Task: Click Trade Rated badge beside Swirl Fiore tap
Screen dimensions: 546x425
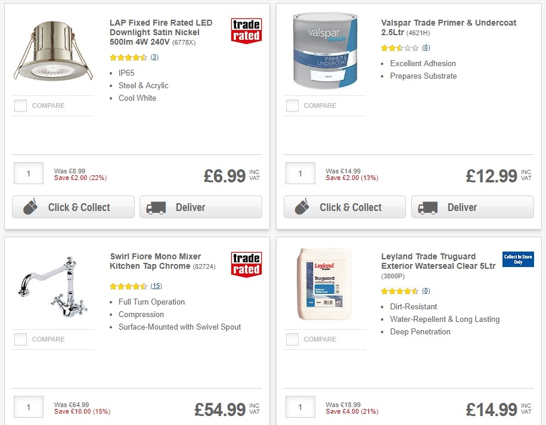Action: click(x=246, y=264)
